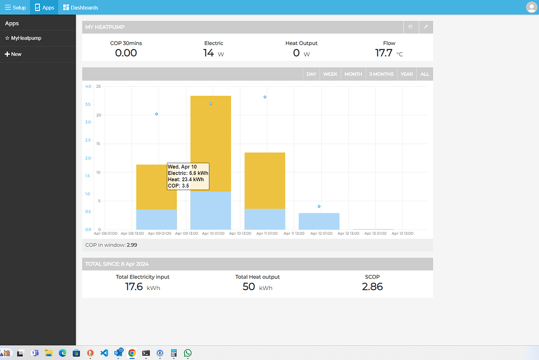Viewport: 539px width, 360px height.
Task: Switch to the ALL time range
Action: (x=424, y=74)
